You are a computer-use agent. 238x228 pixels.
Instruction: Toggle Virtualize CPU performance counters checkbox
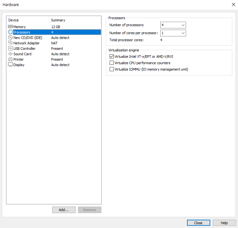[x=112, y=63]
